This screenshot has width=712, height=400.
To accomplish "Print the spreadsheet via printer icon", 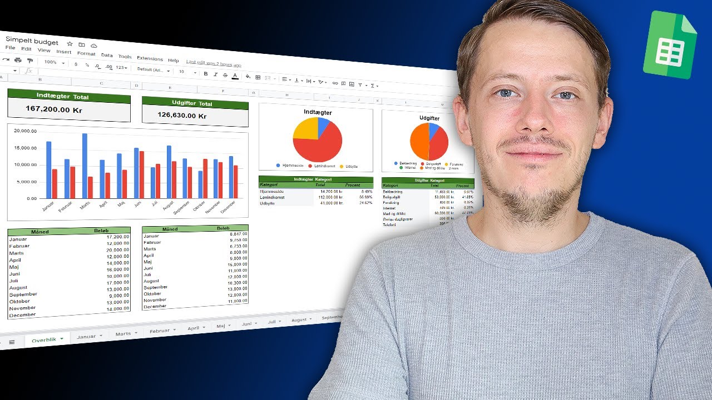I will 18,60.
